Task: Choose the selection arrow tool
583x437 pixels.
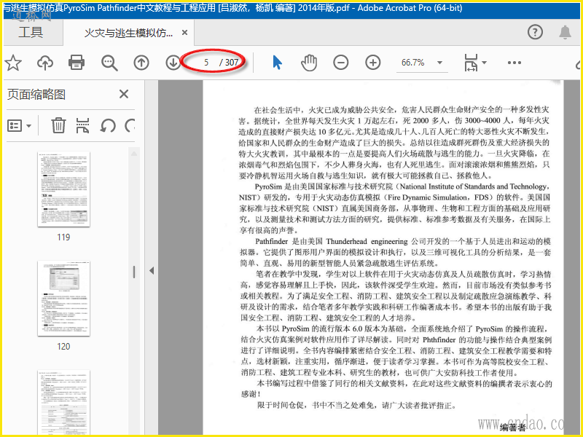Action: (277, 63)
